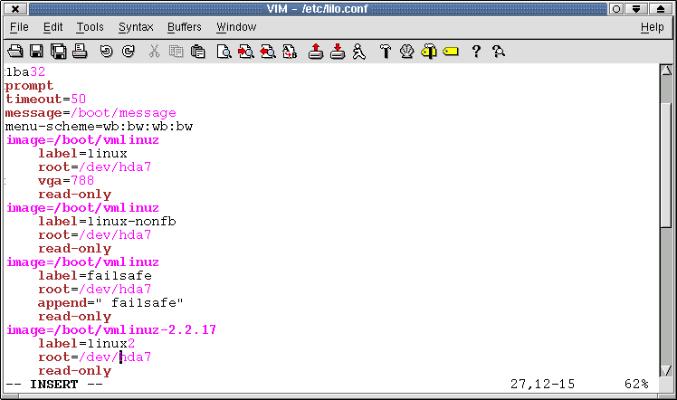Click the Find magnifier icon
677x400 pixels.
(224, 51)
